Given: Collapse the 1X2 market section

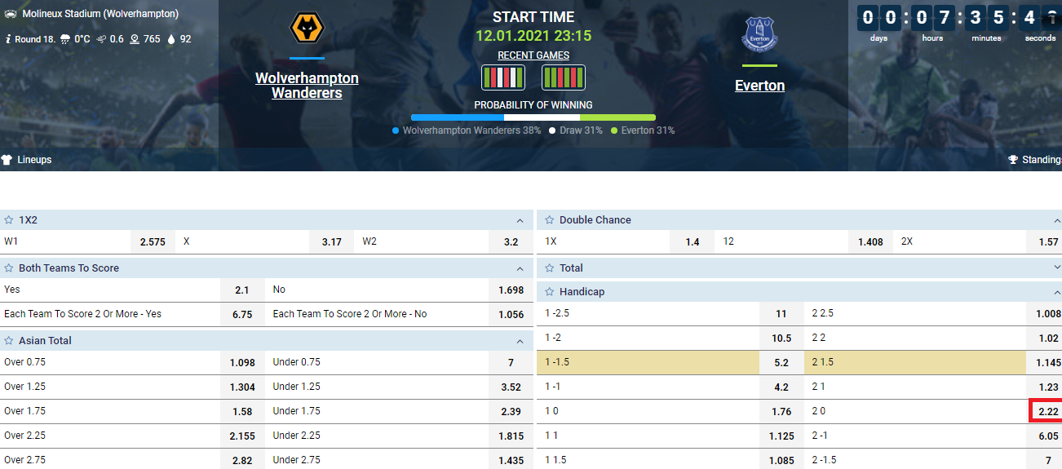Looking at the screenshot, I should click(x=520, y=220).
